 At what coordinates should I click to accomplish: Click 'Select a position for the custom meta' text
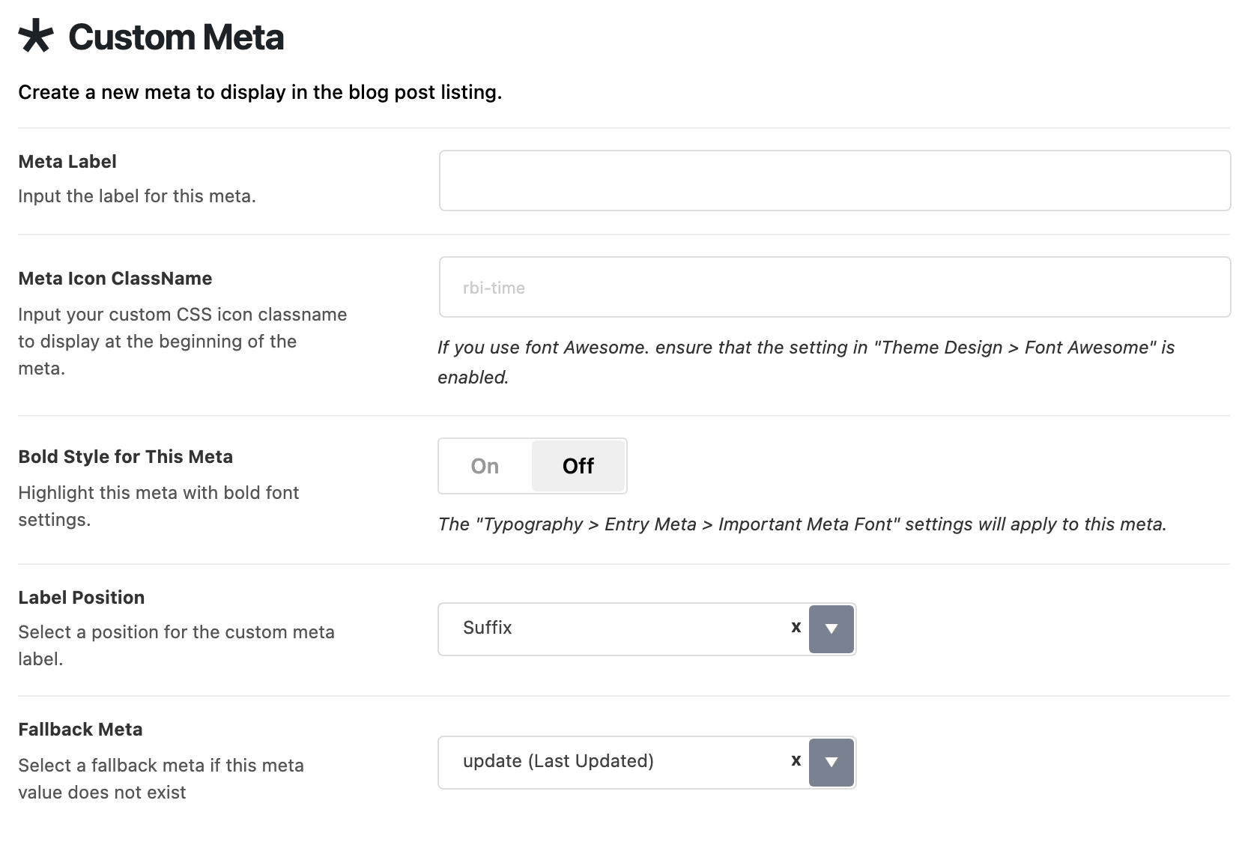(176, 646)
